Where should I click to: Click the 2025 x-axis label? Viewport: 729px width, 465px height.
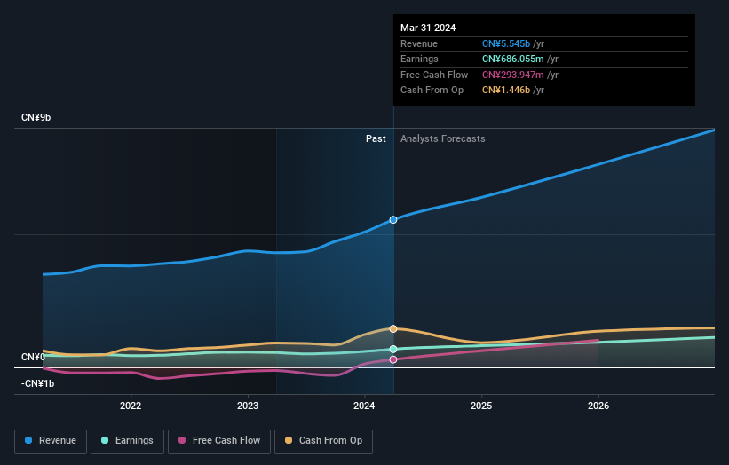[x=481, y=406]
